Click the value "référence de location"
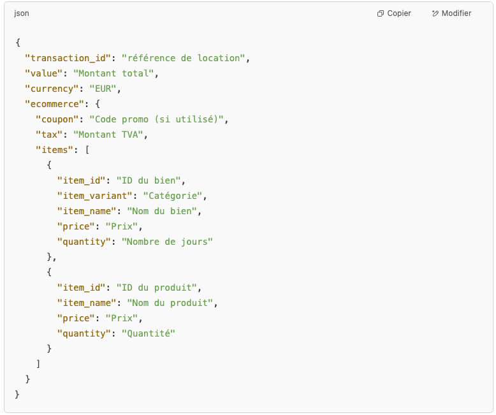The image size is (496, 415). [x=184, y=58]
